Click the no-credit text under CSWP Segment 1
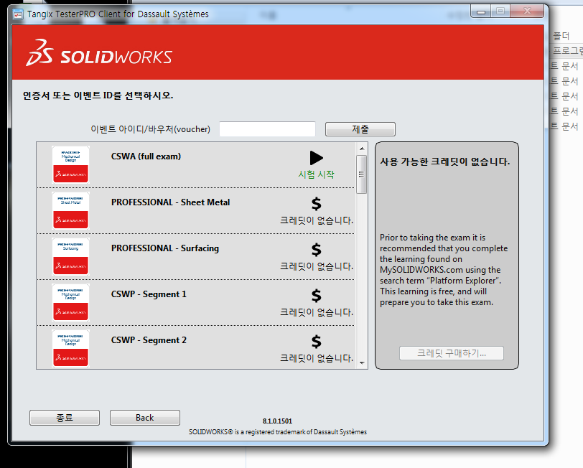This screenshot has height=468, width=583. pos(317,312)
